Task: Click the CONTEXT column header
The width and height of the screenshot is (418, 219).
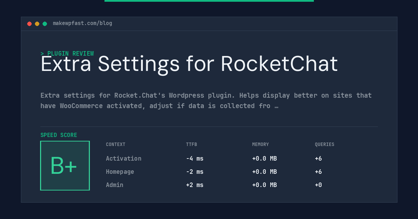Action: pyautogui.click(x=116, y=145)
